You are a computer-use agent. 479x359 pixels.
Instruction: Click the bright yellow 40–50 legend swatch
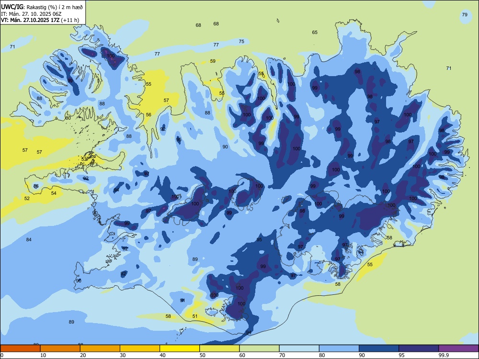180,348
